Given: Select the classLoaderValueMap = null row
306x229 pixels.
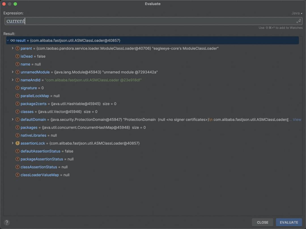Looking at the screenshot, I should click(x=152, y=175).
